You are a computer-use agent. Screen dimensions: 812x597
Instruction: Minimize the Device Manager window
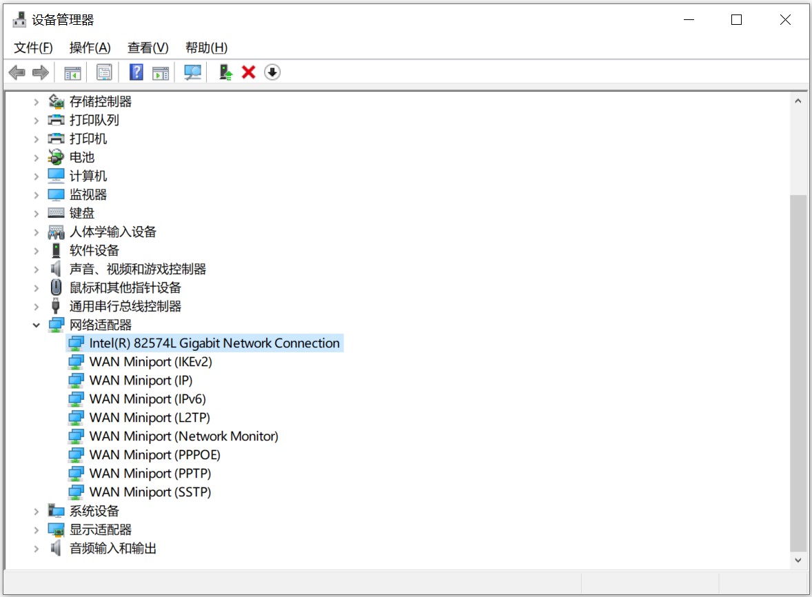[689, 20]
